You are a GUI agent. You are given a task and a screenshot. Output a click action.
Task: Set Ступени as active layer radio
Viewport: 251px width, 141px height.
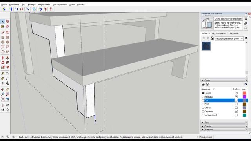pyautogui.click(x=203, y=111)
